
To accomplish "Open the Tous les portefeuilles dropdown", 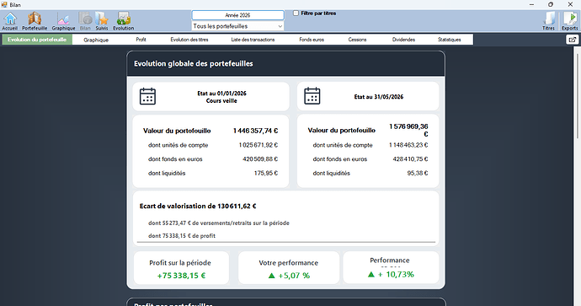I will (x=238, y=26).
